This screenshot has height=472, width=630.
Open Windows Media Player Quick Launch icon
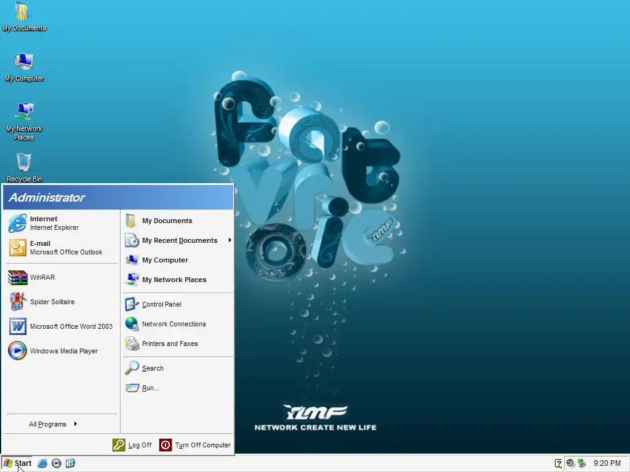(56, 463)
